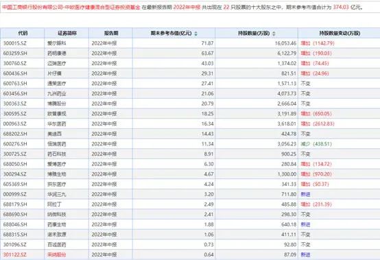
Task: Click the 持股数量变动(万股) column header
Action: coord(340,33)
